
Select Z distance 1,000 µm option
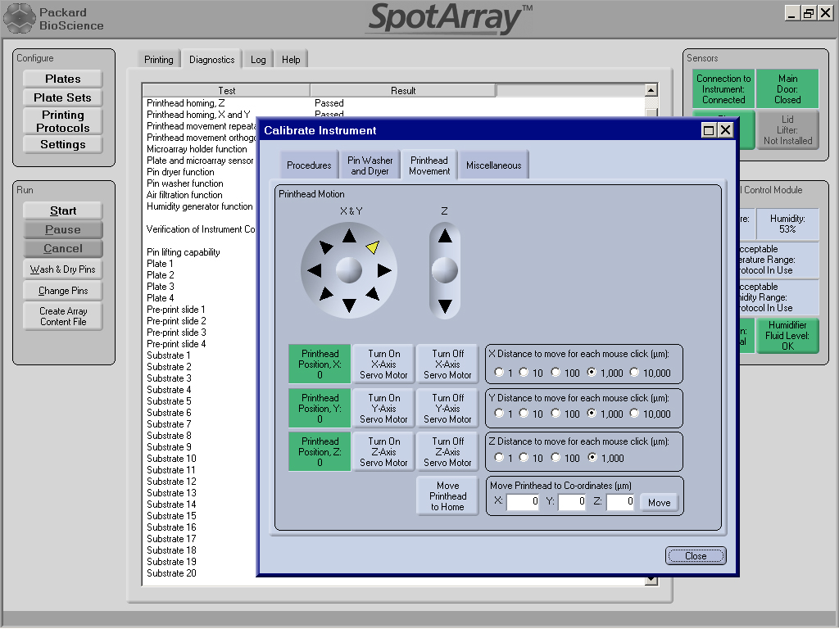(592, 457)
